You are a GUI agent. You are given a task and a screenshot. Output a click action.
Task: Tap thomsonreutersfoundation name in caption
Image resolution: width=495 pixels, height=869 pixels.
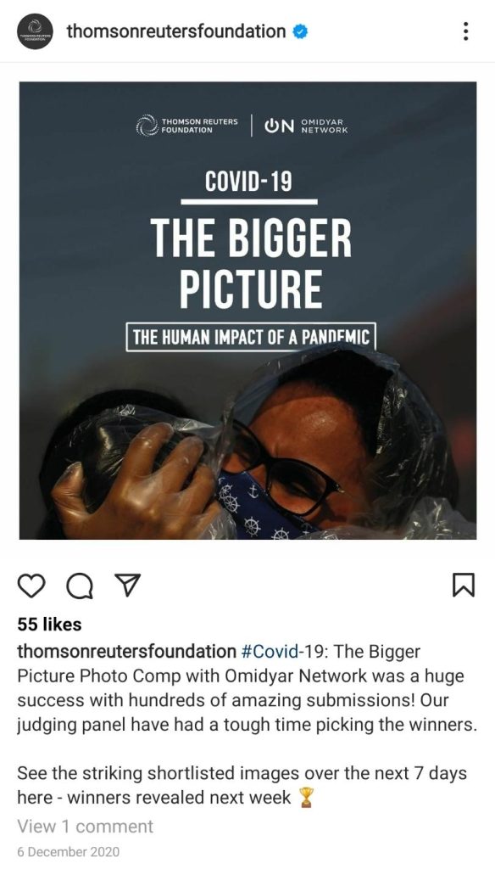pos(127,651)
